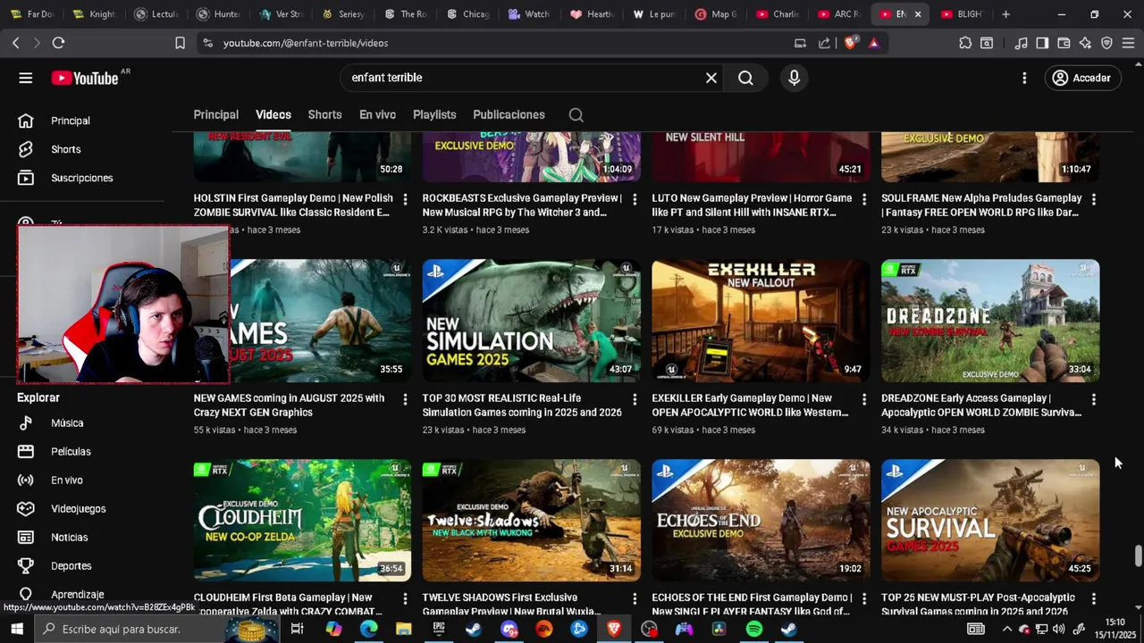
Task: Open the channel Publicaciones tab
Action: pyautogui.click(x=509, y=114)
